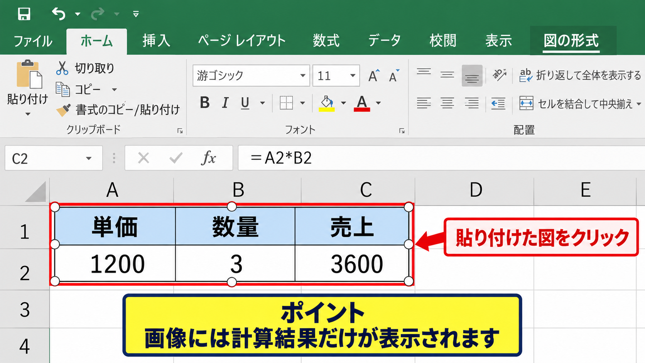Click the Select All corner triangle

[36, 191]
